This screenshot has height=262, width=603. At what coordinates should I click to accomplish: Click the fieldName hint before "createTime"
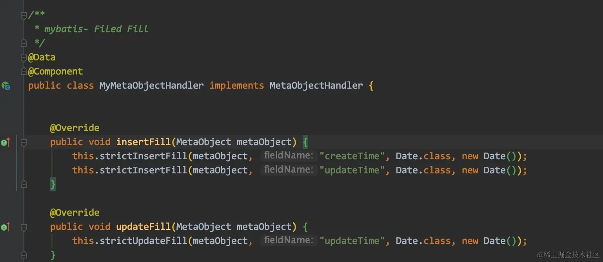pyautogui.click(x=289, y=156)
